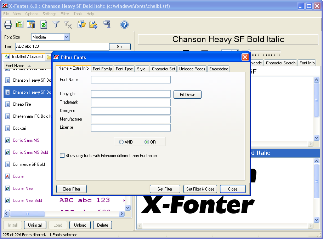This screenshot has width=323, height=239.
Task: Click the red A icon beside Courier
Action: click(8, 176)
